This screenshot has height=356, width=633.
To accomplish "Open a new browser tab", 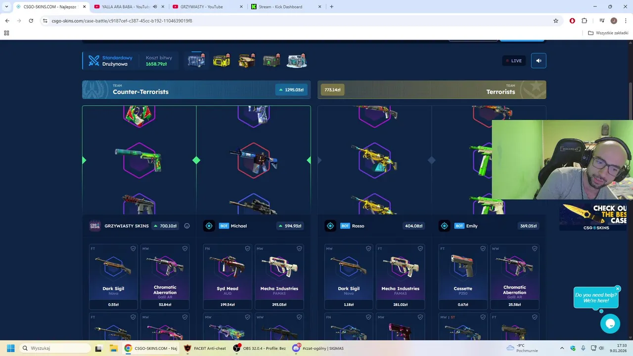I will pos(331,7).
